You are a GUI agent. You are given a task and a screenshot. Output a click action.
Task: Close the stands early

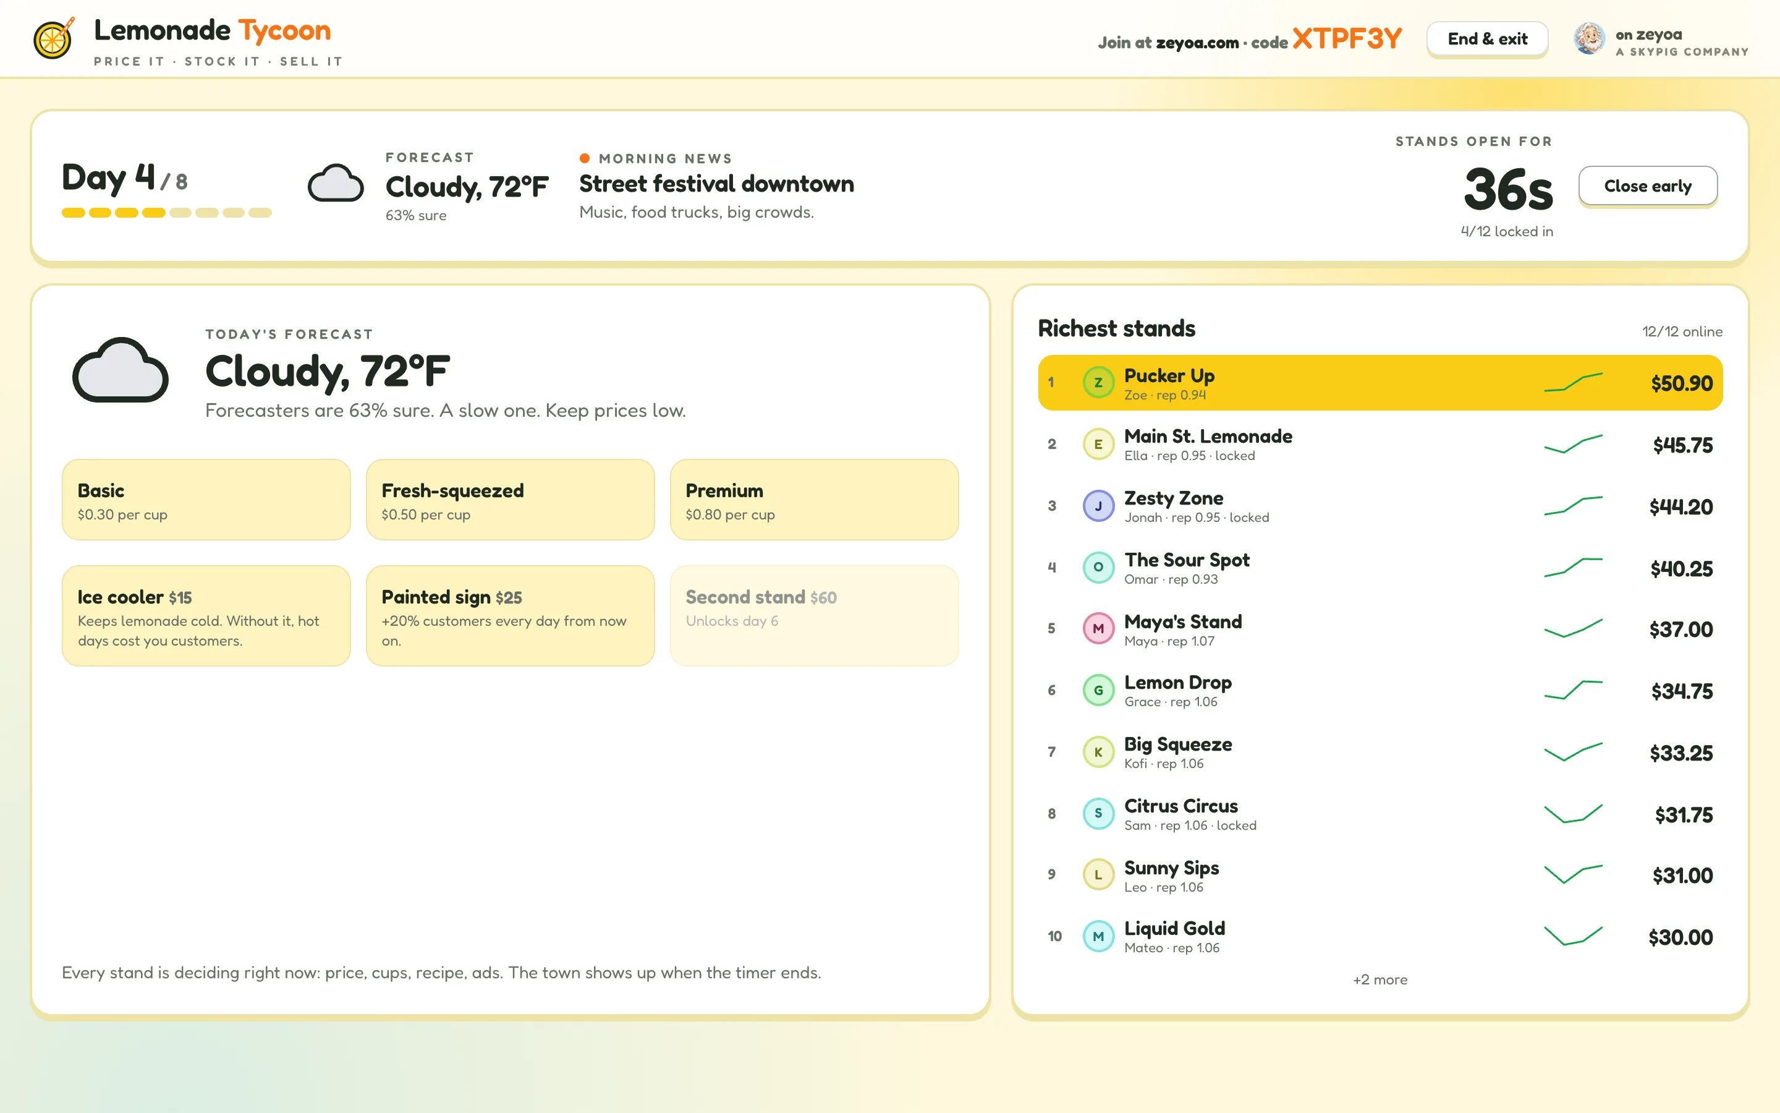click(1648, 186)
